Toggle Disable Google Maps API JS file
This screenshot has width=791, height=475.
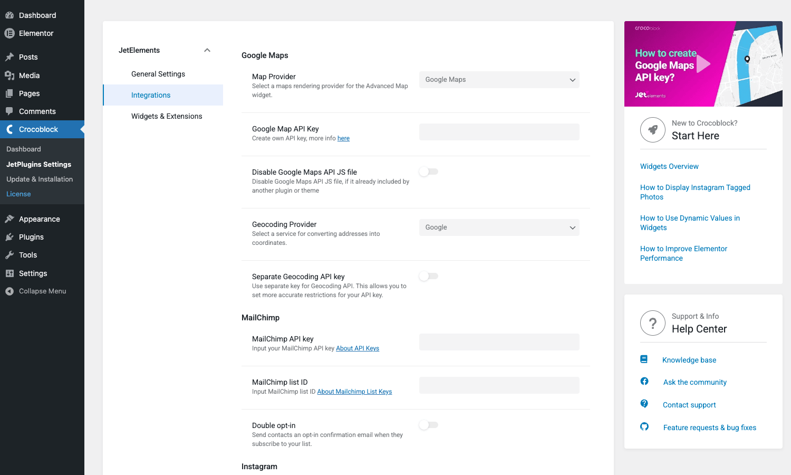[x=429, y=172]
